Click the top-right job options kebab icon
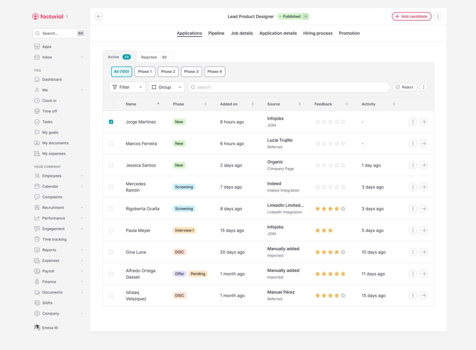The height and width of the screenshot is (350, 476). 438,17
